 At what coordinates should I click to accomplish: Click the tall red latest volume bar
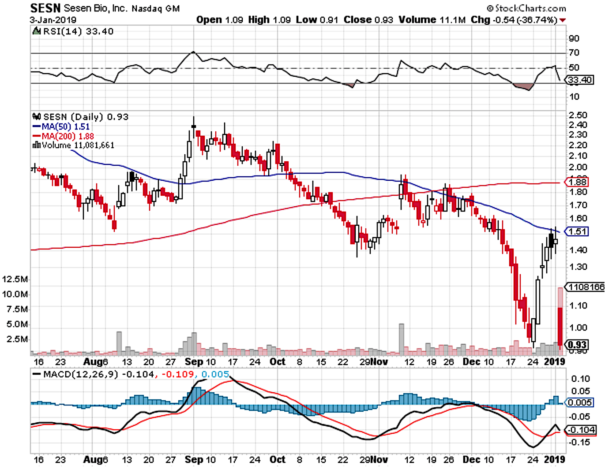[x=560, y=321]
